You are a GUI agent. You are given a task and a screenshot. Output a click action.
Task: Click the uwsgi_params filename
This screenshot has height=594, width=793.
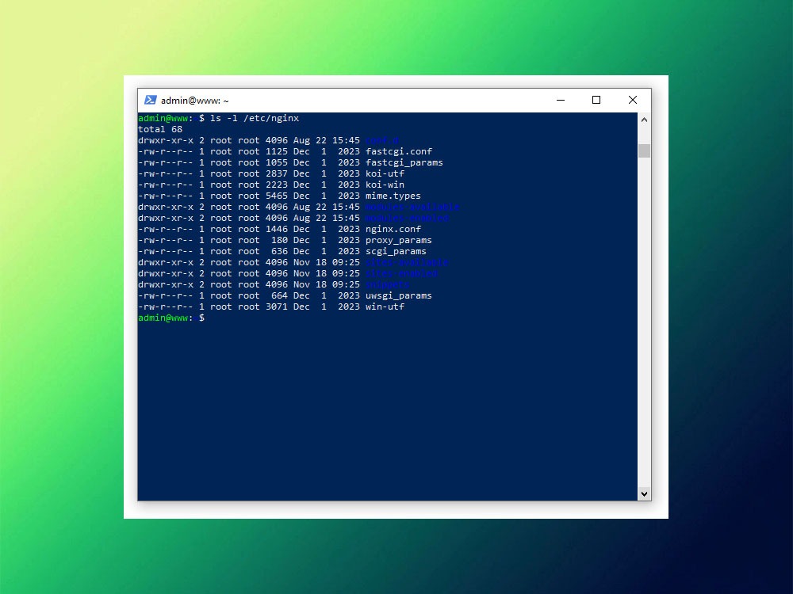[398, 295]
